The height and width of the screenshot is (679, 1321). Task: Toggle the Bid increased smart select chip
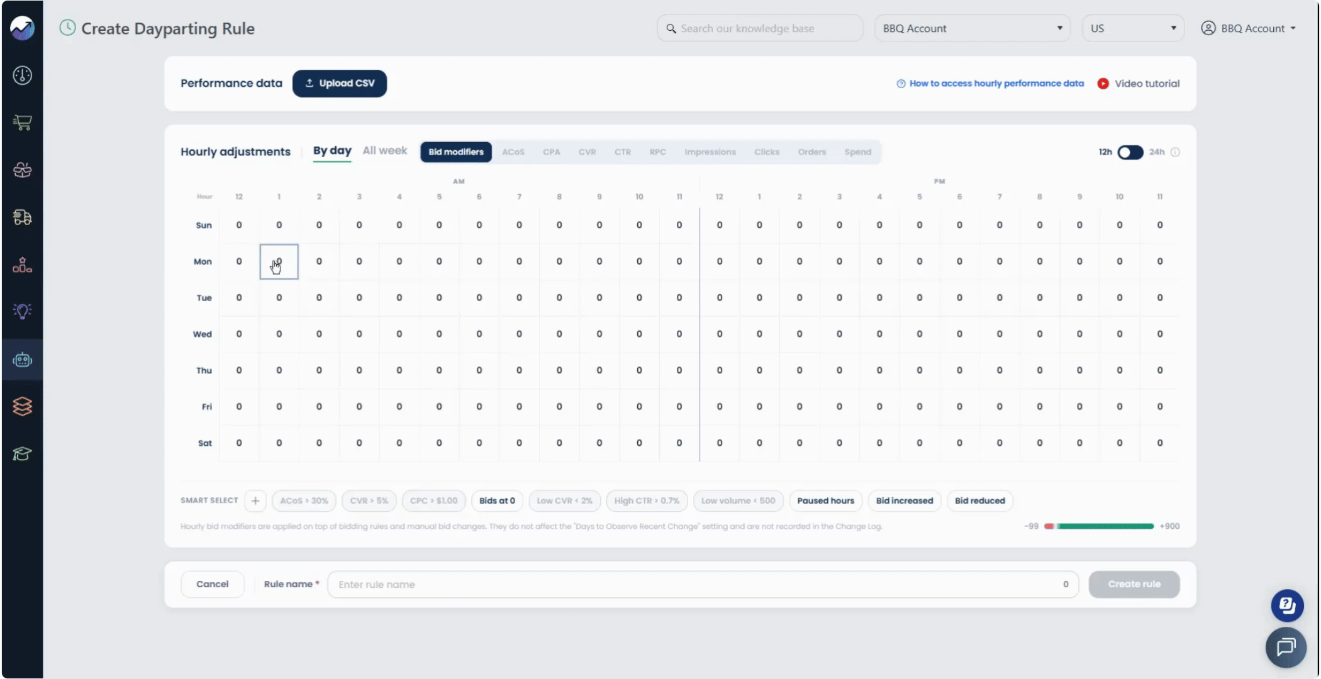pyautogui.click(x=905, y=501)
